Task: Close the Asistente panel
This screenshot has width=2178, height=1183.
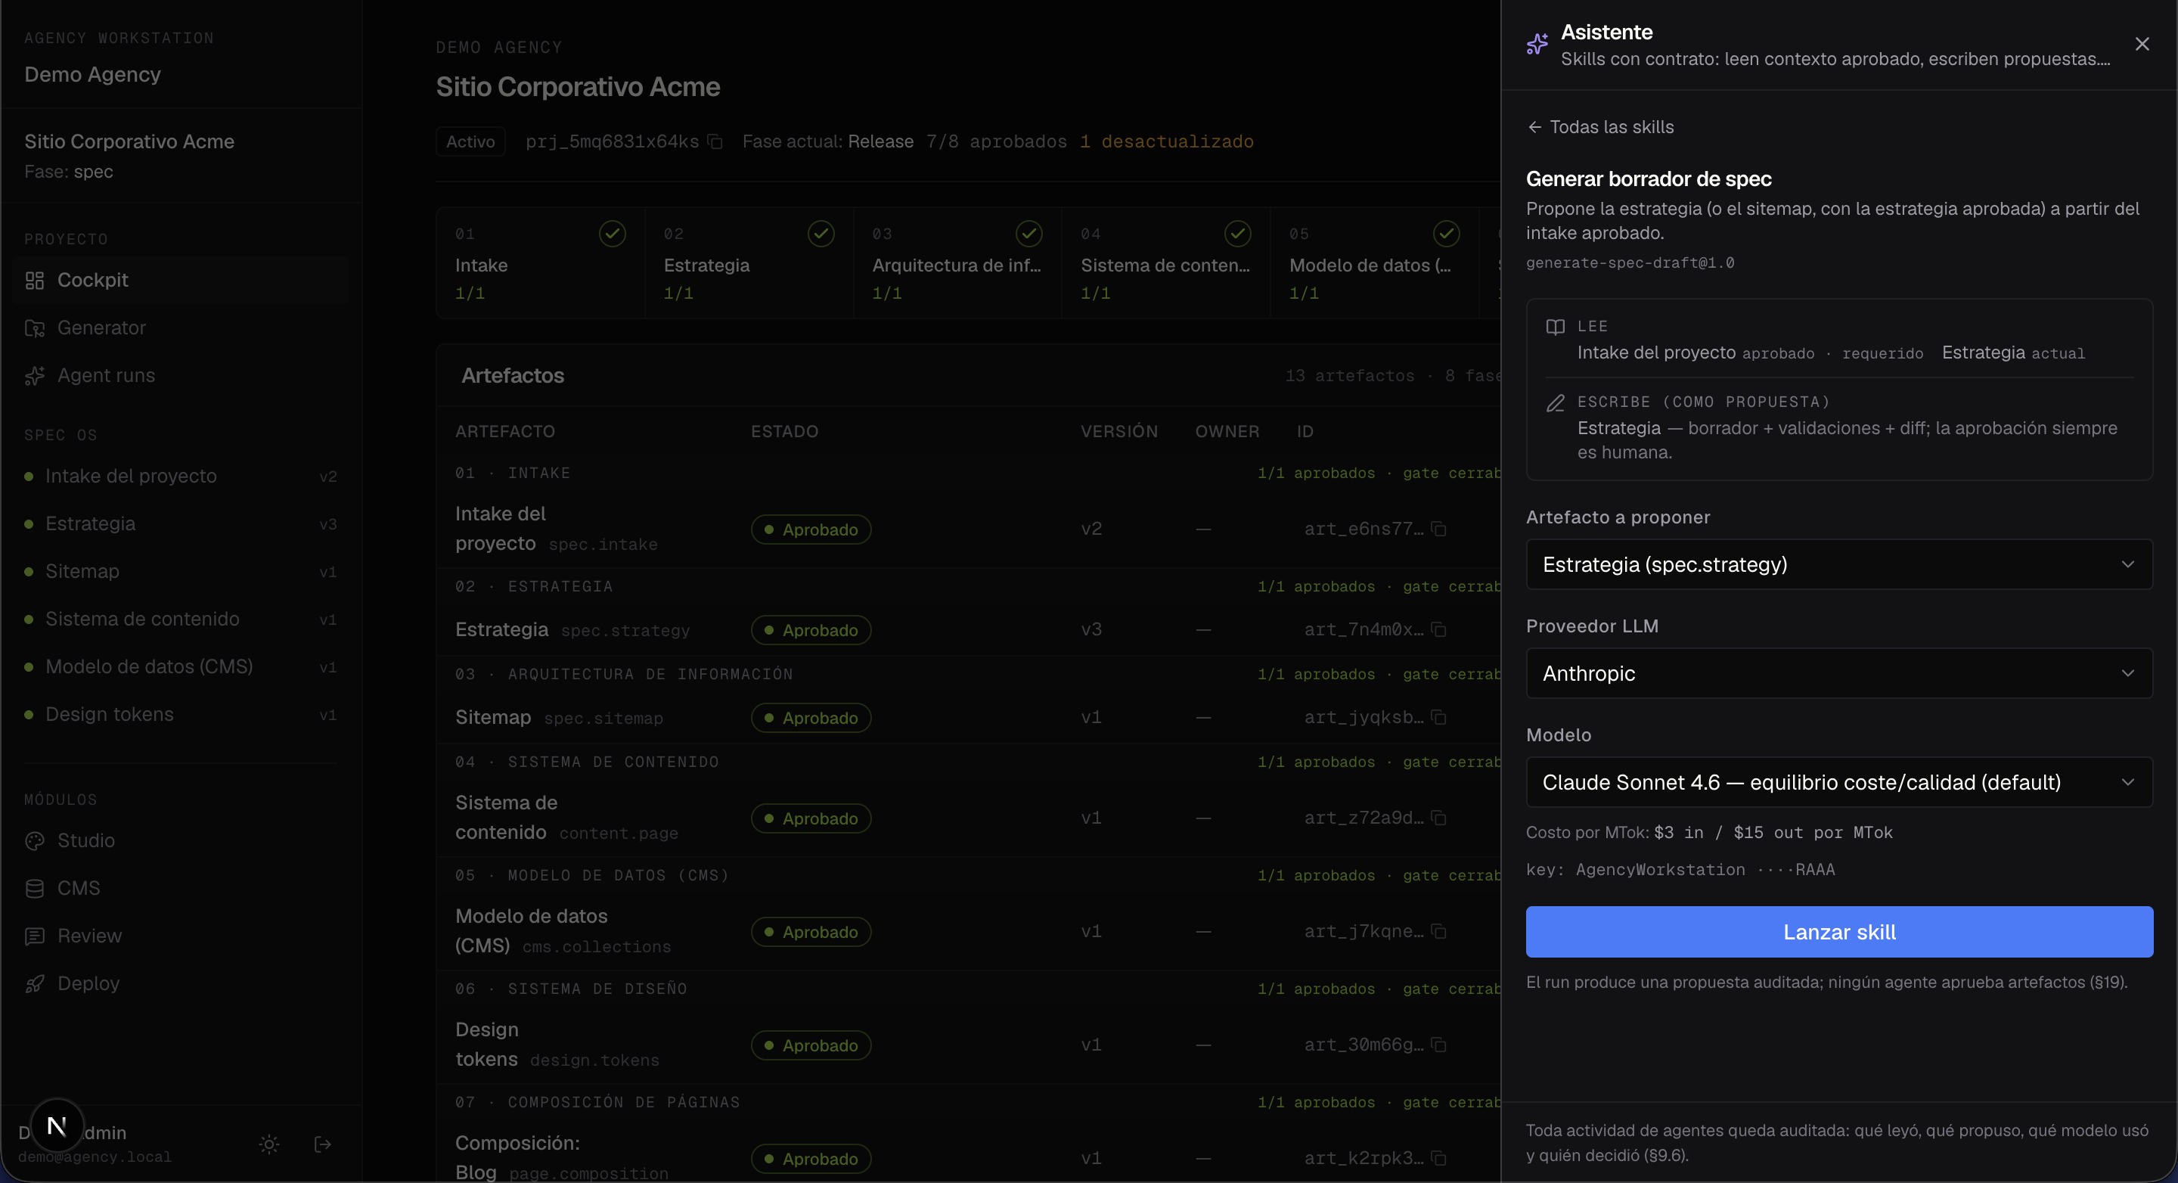Action: 2141,44
